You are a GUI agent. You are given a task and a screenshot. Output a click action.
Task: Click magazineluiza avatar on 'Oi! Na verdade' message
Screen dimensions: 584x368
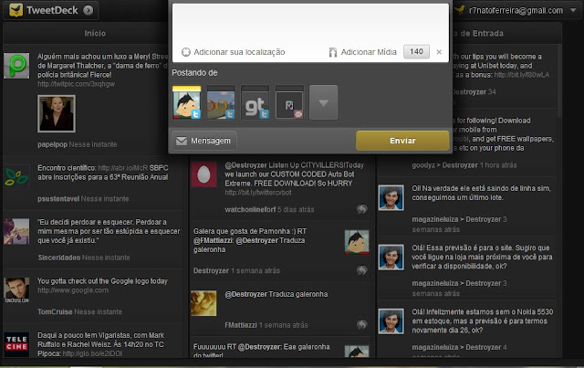click(391, 197)
